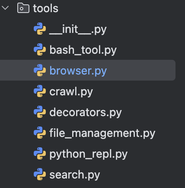
Task: Click the Python icon beside search.py
Action: pos(40,174)
